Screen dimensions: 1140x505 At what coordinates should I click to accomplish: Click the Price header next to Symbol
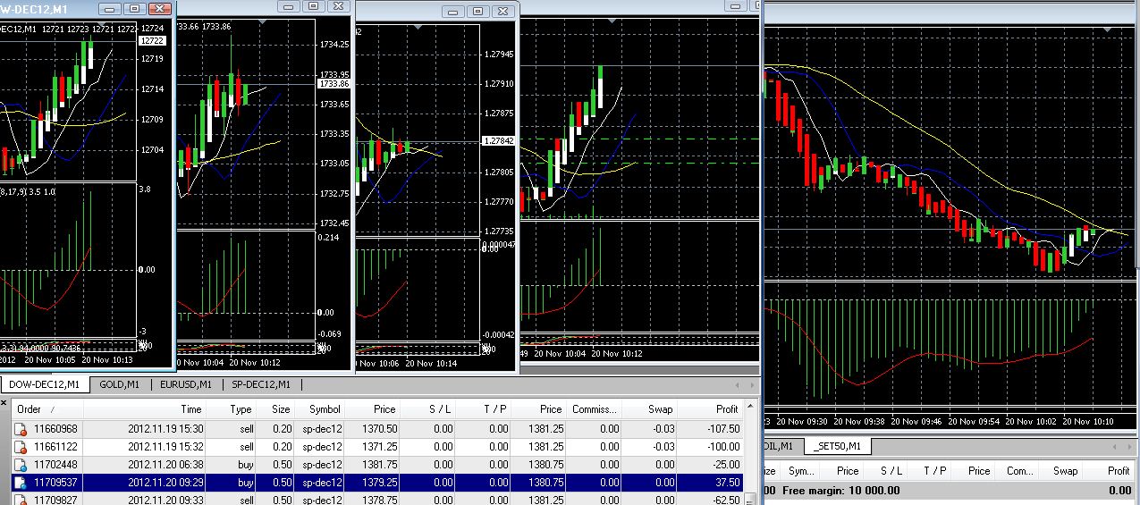click(372, 408)
